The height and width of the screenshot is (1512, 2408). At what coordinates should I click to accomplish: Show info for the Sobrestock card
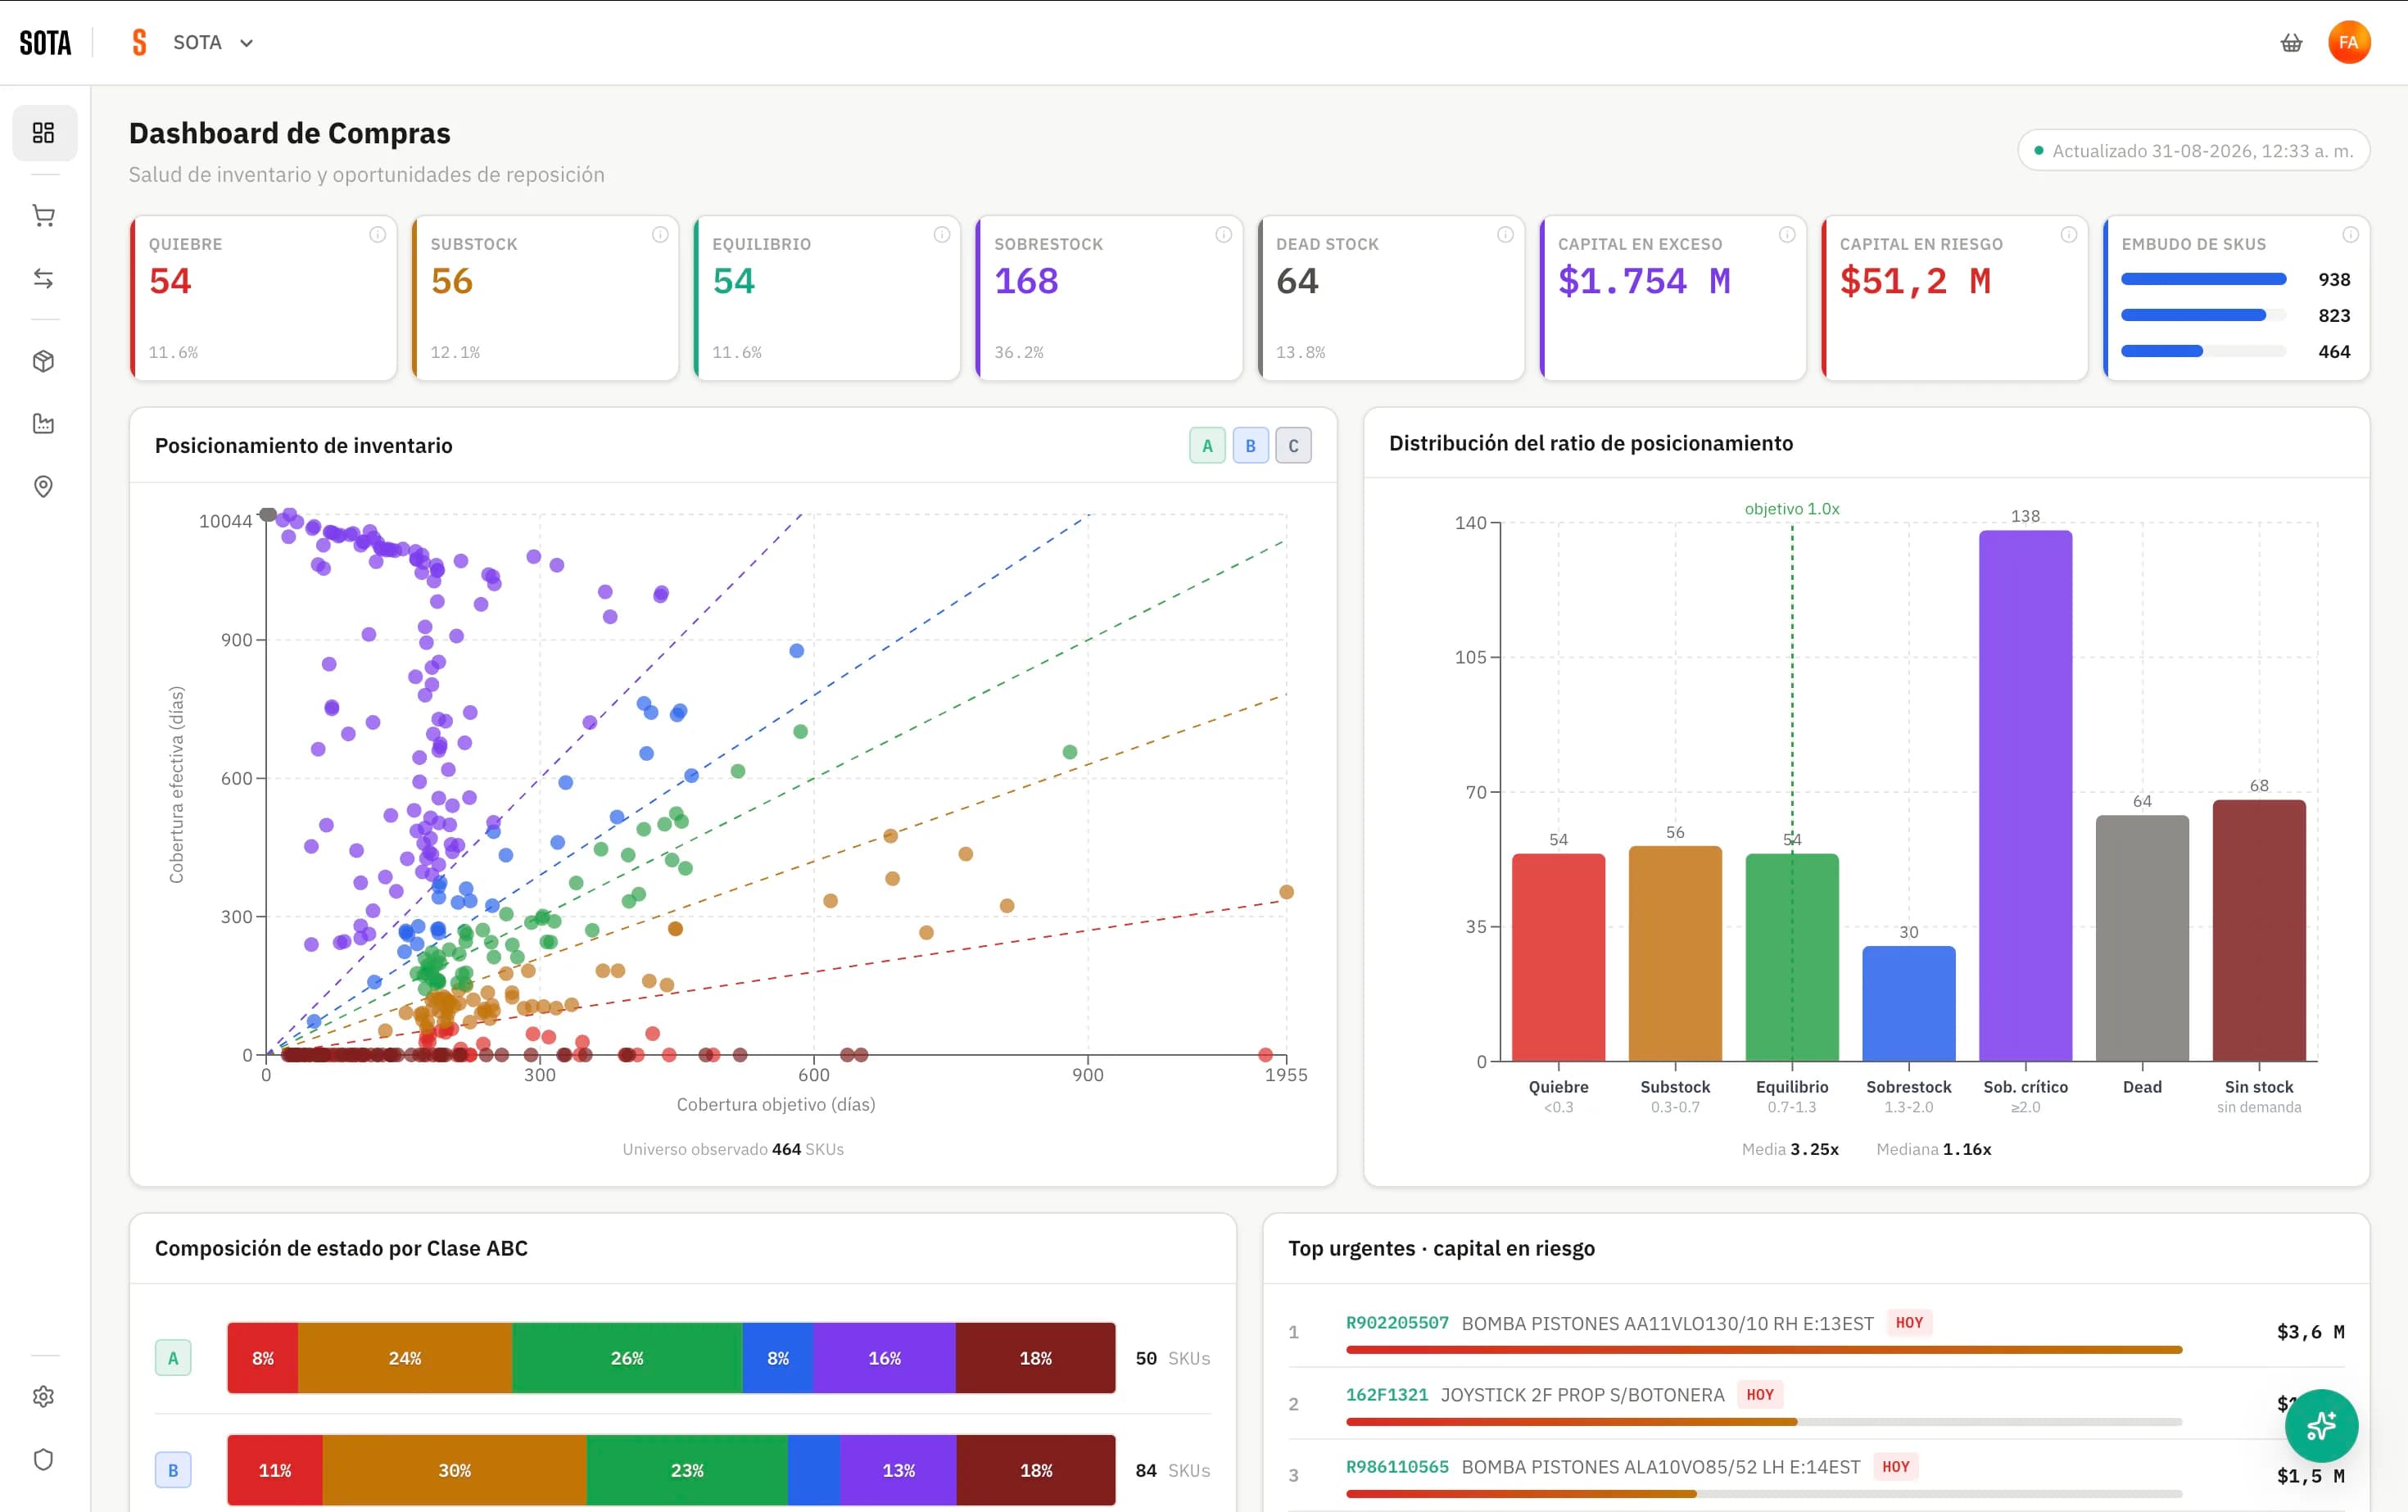tap(1223, 235)
